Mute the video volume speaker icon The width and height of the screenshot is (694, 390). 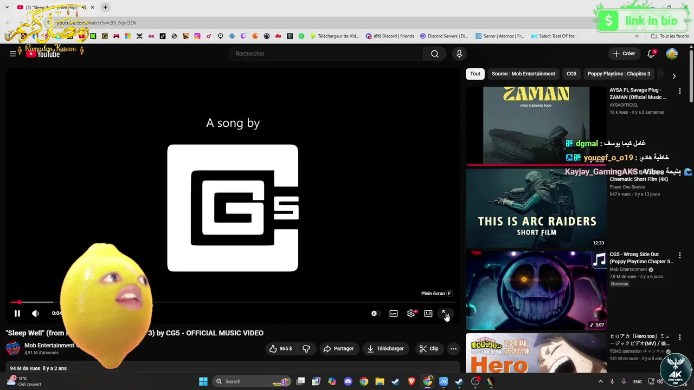pyautogui.click(x=35, y=314)
